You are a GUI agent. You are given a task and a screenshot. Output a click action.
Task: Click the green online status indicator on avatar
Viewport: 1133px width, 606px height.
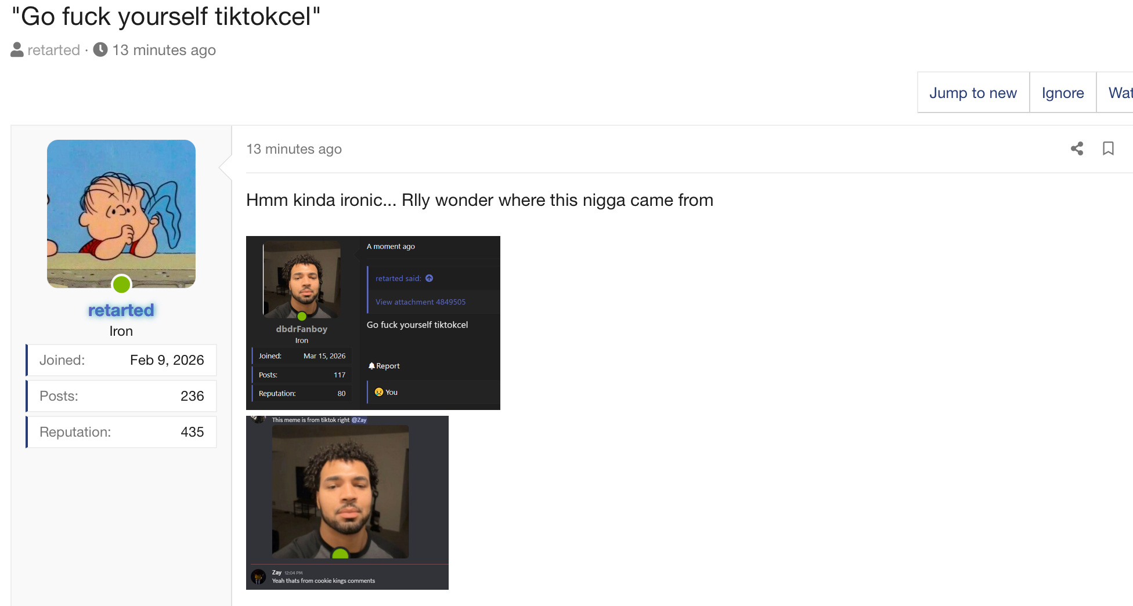[121, 284]
